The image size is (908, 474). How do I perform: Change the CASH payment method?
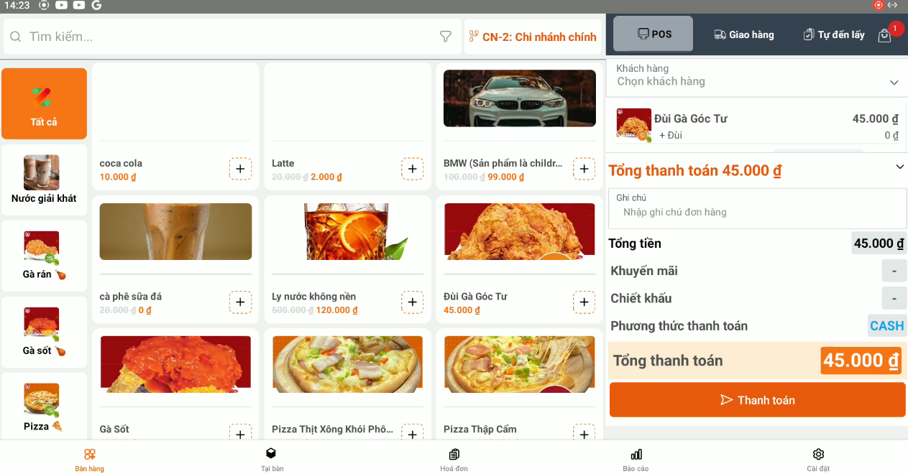(886, 326)
